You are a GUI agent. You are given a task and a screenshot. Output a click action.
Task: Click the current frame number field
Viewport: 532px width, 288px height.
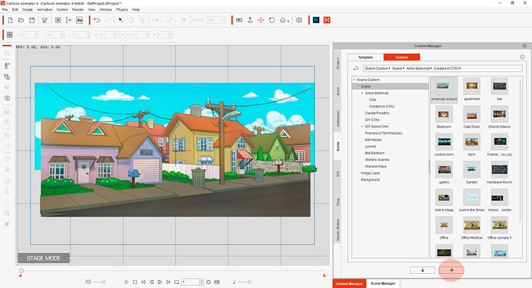coord(191,282)
